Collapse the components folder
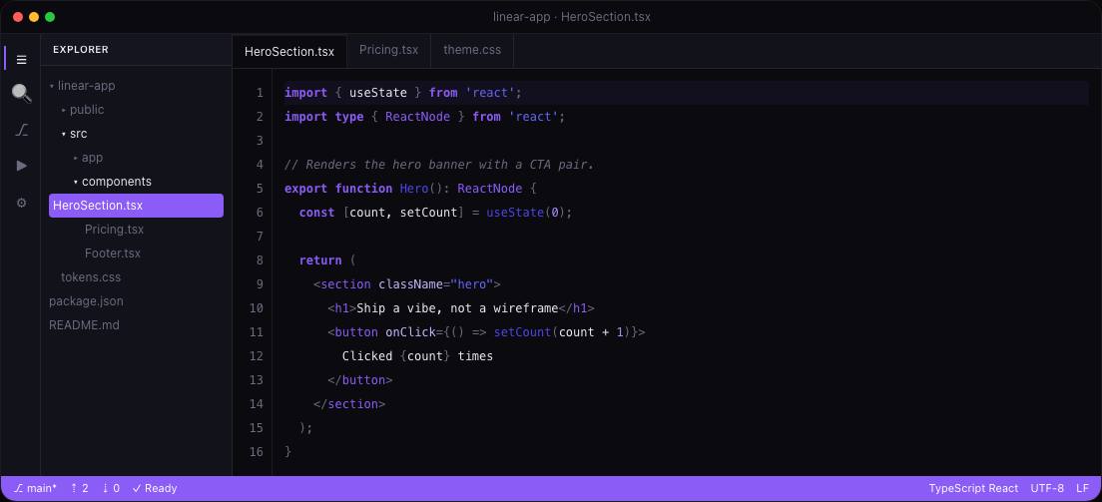 113,182
